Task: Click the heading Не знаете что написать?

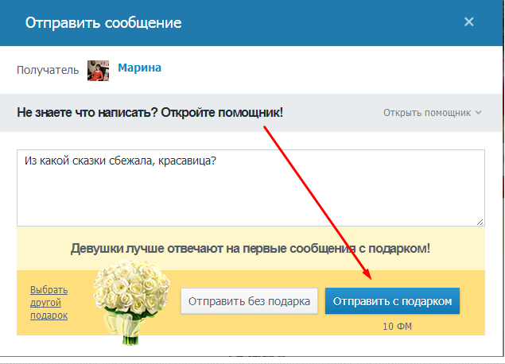Action: pyautogui.click(x=87, y=113)
